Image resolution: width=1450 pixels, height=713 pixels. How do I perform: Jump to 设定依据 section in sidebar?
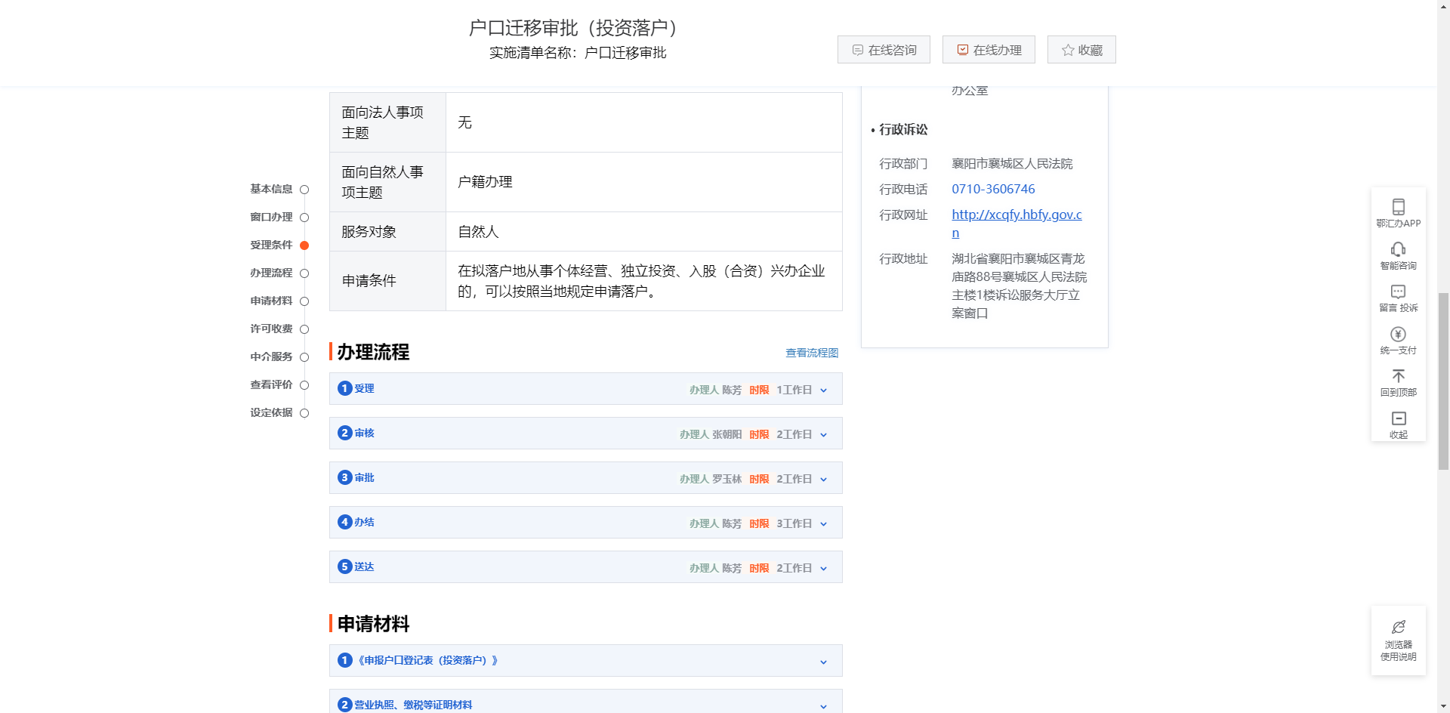(271, 412)
